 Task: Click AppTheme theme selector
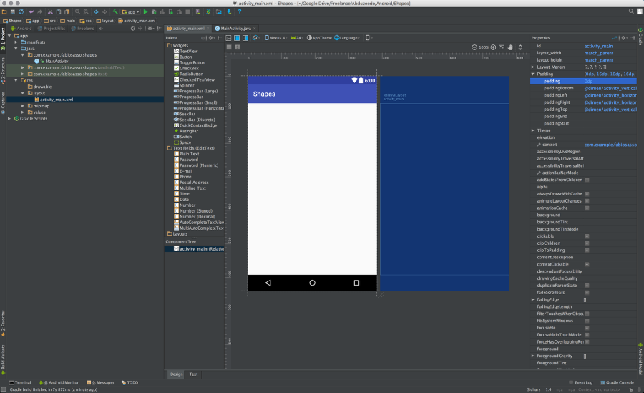(319, 38)
